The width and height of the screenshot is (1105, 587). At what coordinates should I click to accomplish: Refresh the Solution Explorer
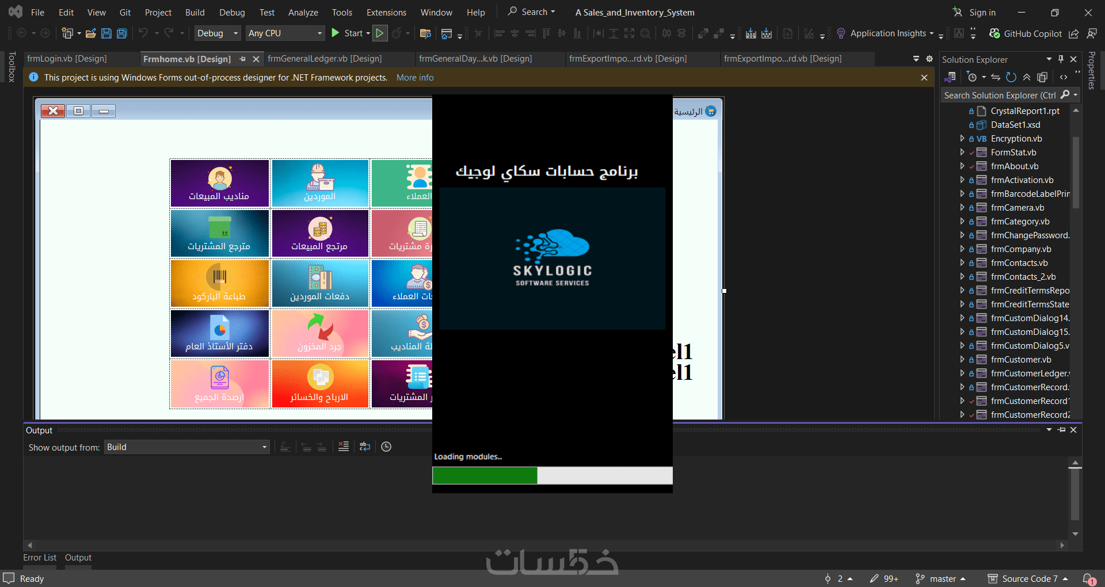pos(1011,77)
